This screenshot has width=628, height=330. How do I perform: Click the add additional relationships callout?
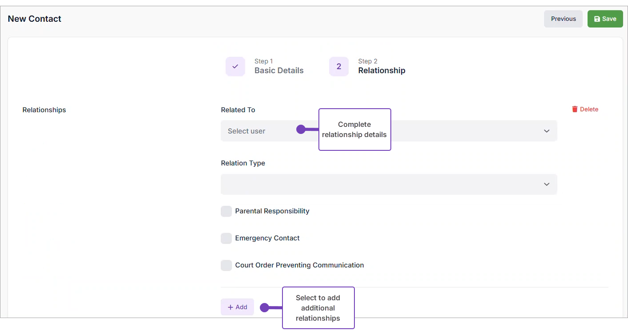(318, 308)
